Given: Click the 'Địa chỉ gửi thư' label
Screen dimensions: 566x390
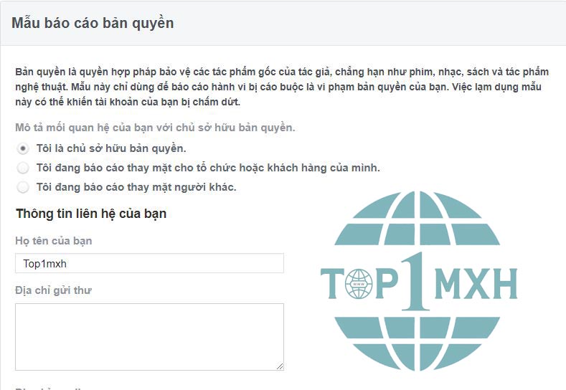Looking at the screenshot, I should [53, 290].
